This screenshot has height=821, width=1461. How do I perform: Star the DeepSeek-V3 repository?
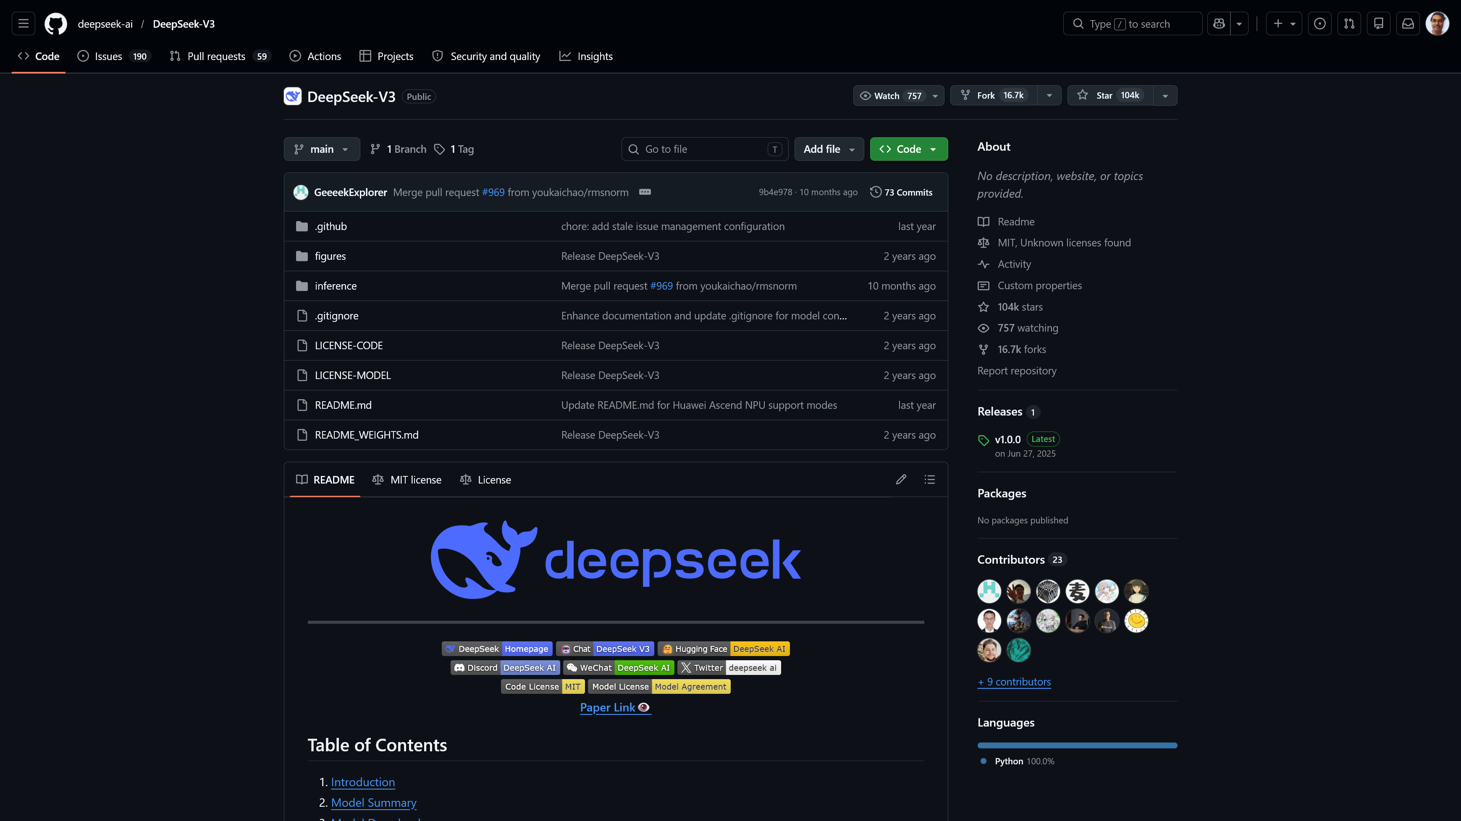point(1110,95)
